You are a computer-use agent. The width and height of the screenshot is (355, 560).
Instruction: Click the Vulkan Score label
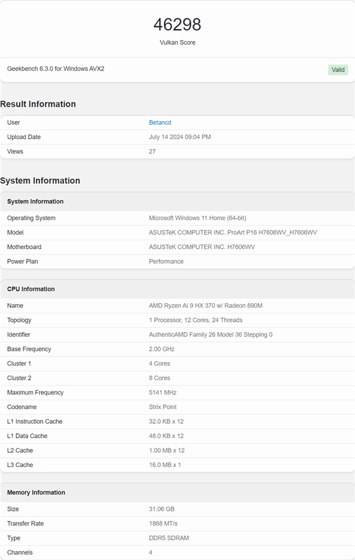click(x=177, y=43)
